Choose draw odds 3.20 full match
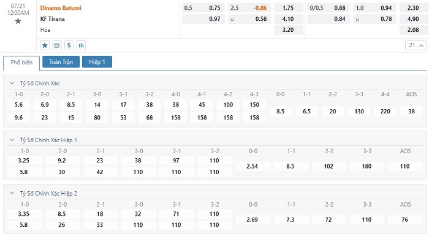The height and width of the screenshot is (236, 429). 288,30
